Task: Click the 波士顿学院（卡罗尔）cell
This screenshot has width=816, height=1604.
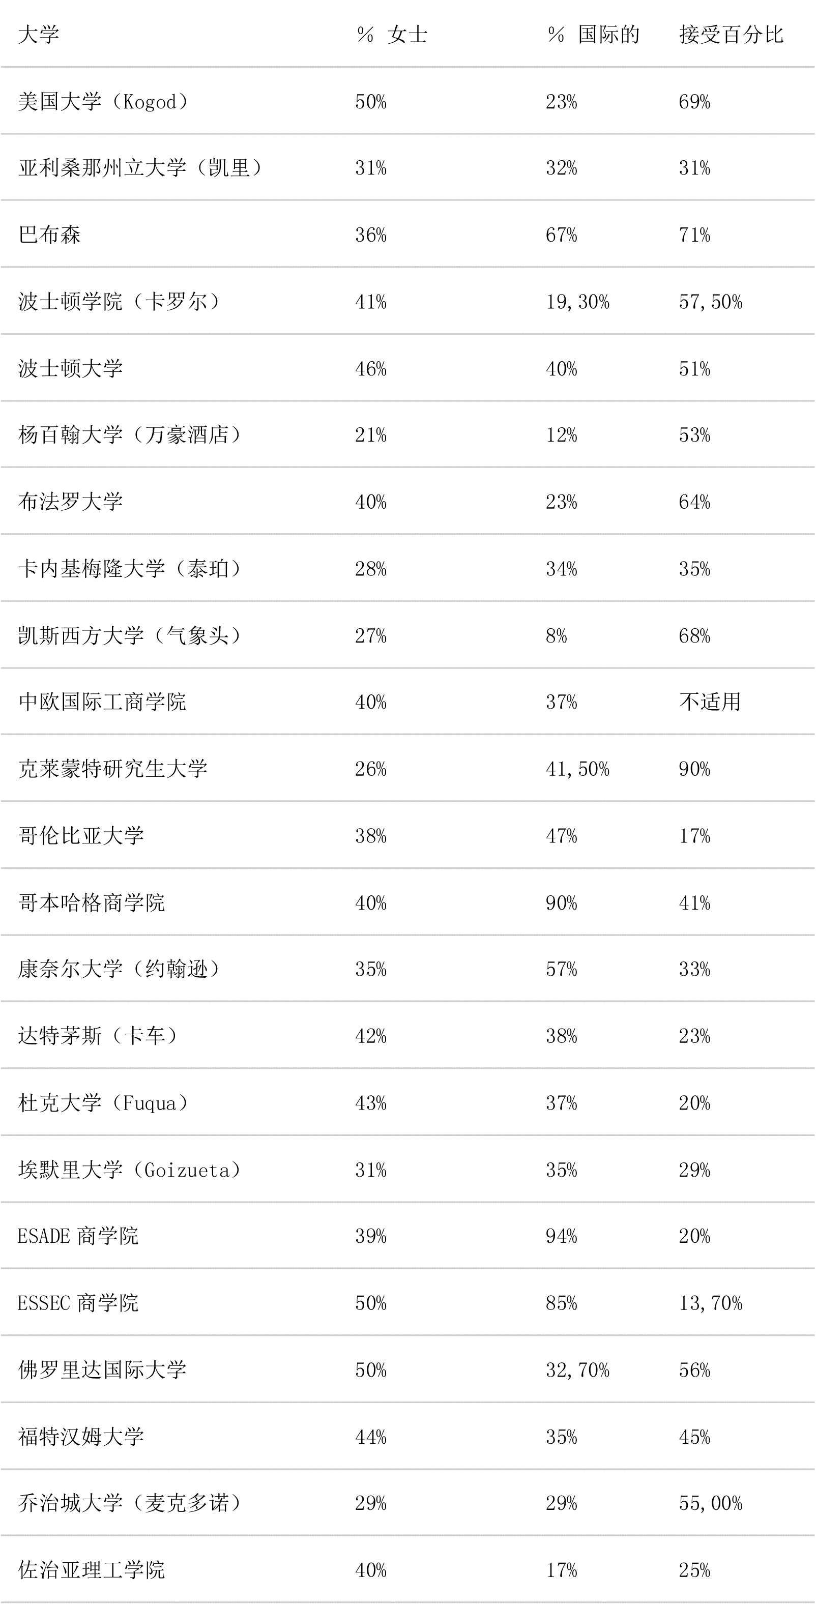Action: click(x=120, y=302)
